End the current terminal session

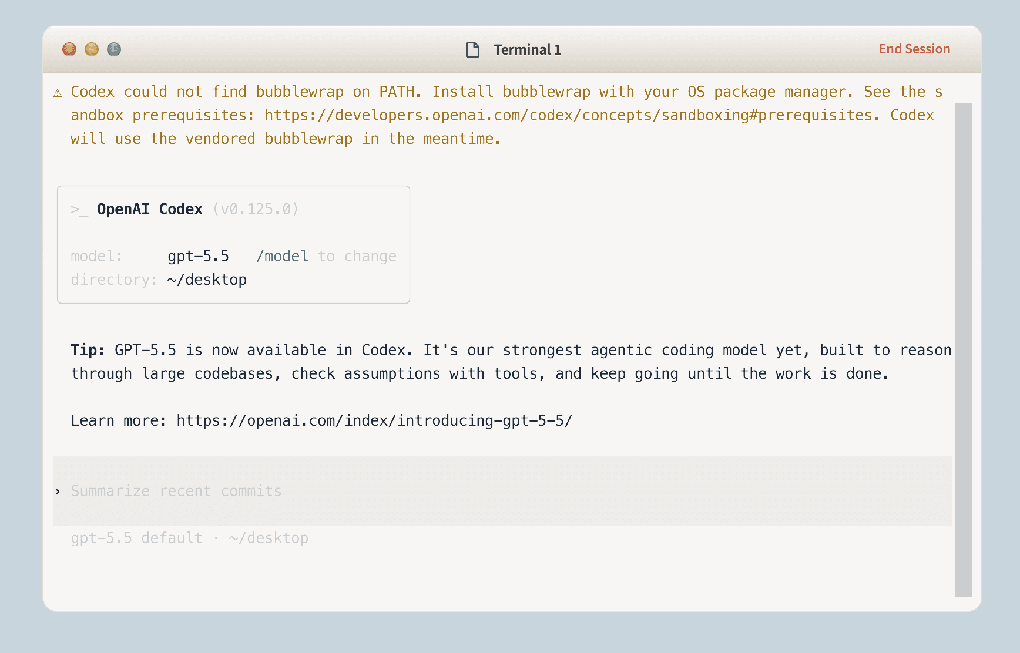(x=914, y=49)
